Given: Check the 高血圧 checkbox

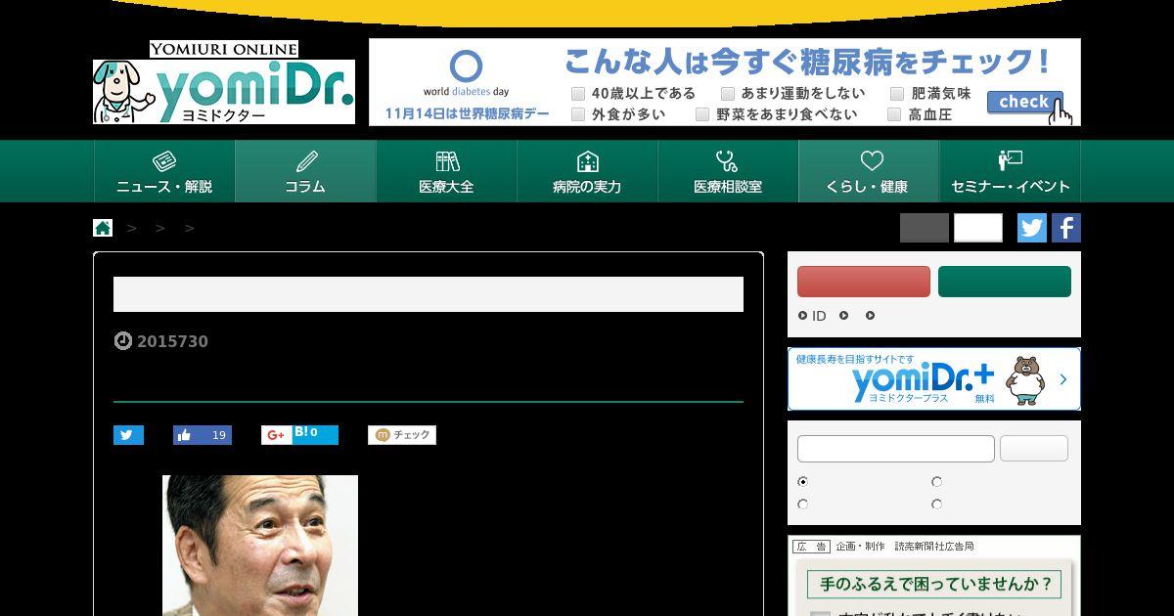Looking at the screenshot, I should pyautogui.click(x=893, y=114).
